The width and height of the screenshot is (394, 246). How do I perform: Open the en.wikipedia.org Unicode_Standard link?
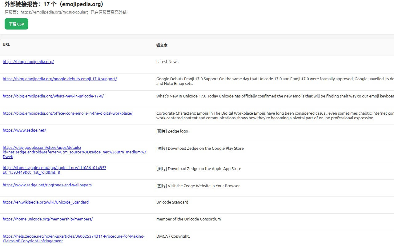coord(46,202)
